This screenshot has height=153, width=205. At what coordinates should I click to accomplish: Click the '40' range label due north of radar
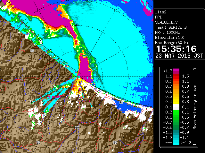[x=77, y=25]
